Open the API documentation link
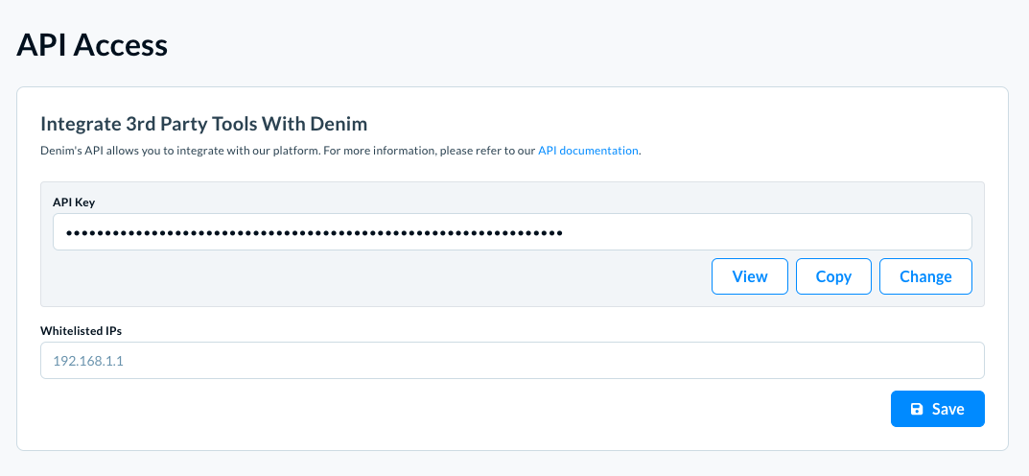The image size is (1029, 476). tap(588, 151)
